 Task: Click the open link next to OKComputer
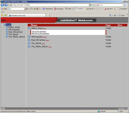click(45, 37)
